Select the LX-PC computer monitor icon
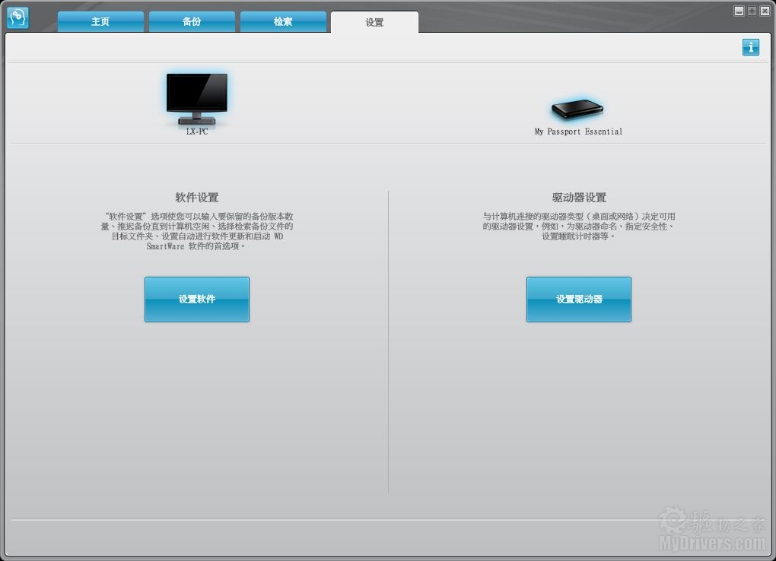776x561 pixels. tap(196, 99)
